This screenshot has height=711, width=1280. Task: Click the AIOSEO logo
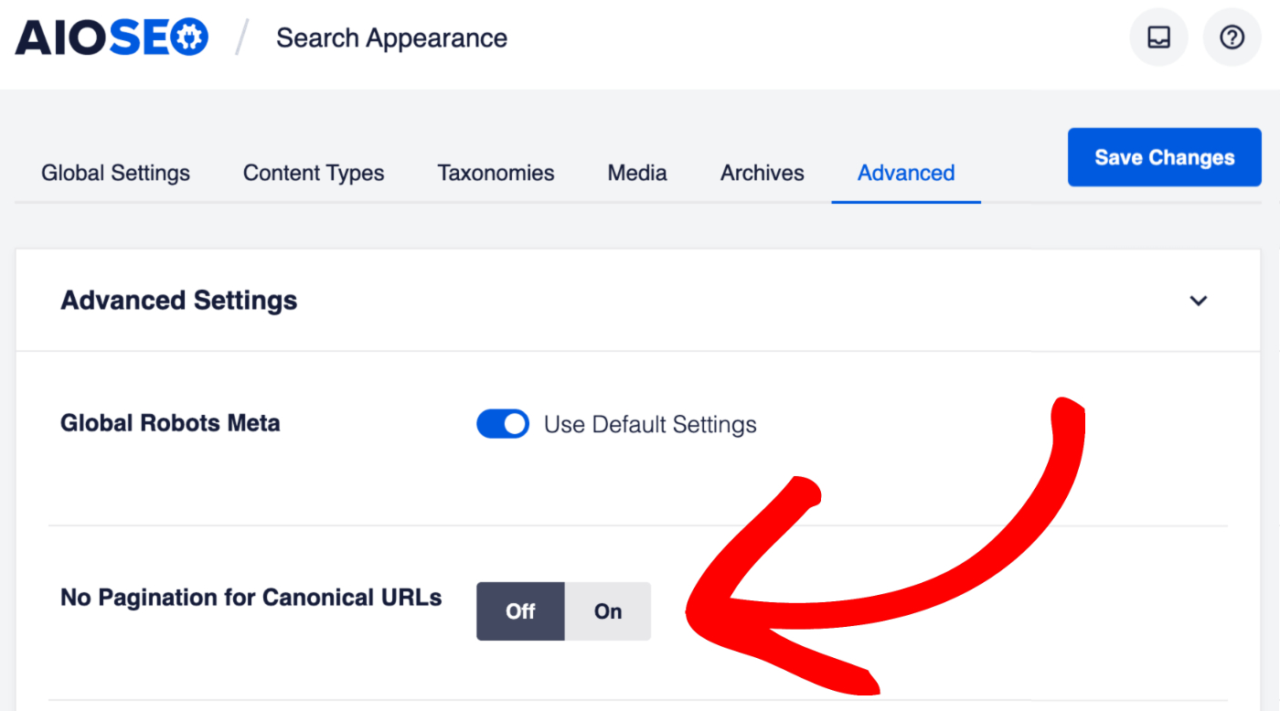tap(110, 37)
